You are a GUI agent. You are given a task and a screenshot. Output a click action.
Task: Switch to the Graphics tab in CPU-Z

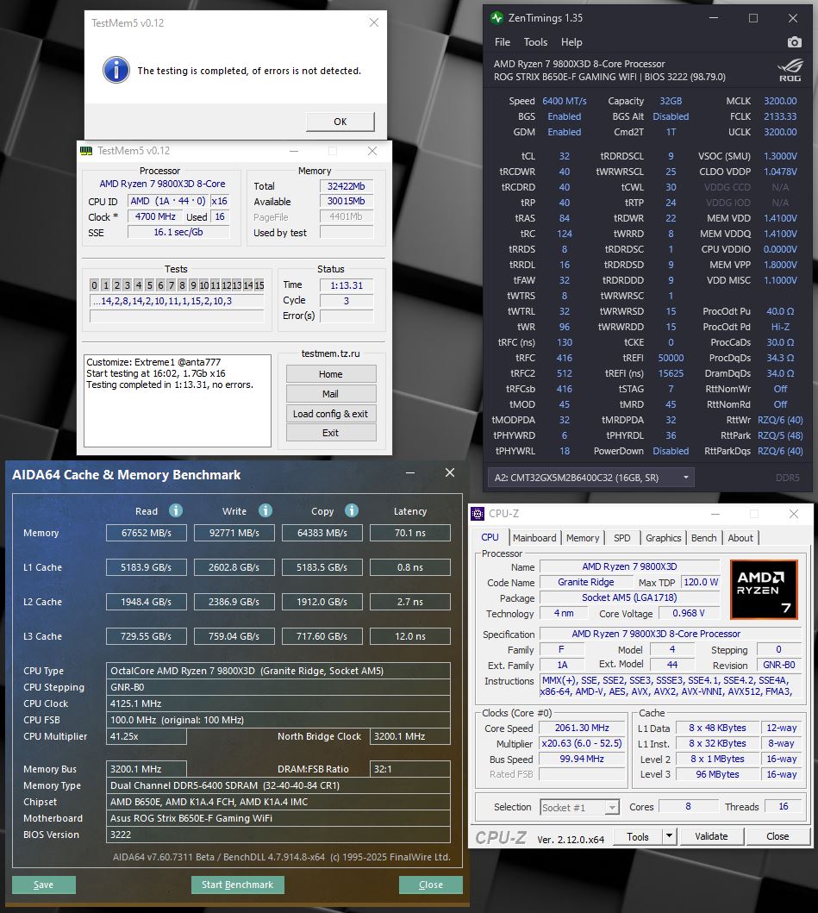(663, 538)
